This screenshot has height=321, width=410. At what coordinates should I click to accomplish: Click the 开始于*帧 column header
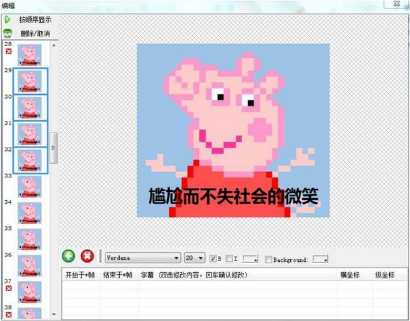(x=80, y=275)
